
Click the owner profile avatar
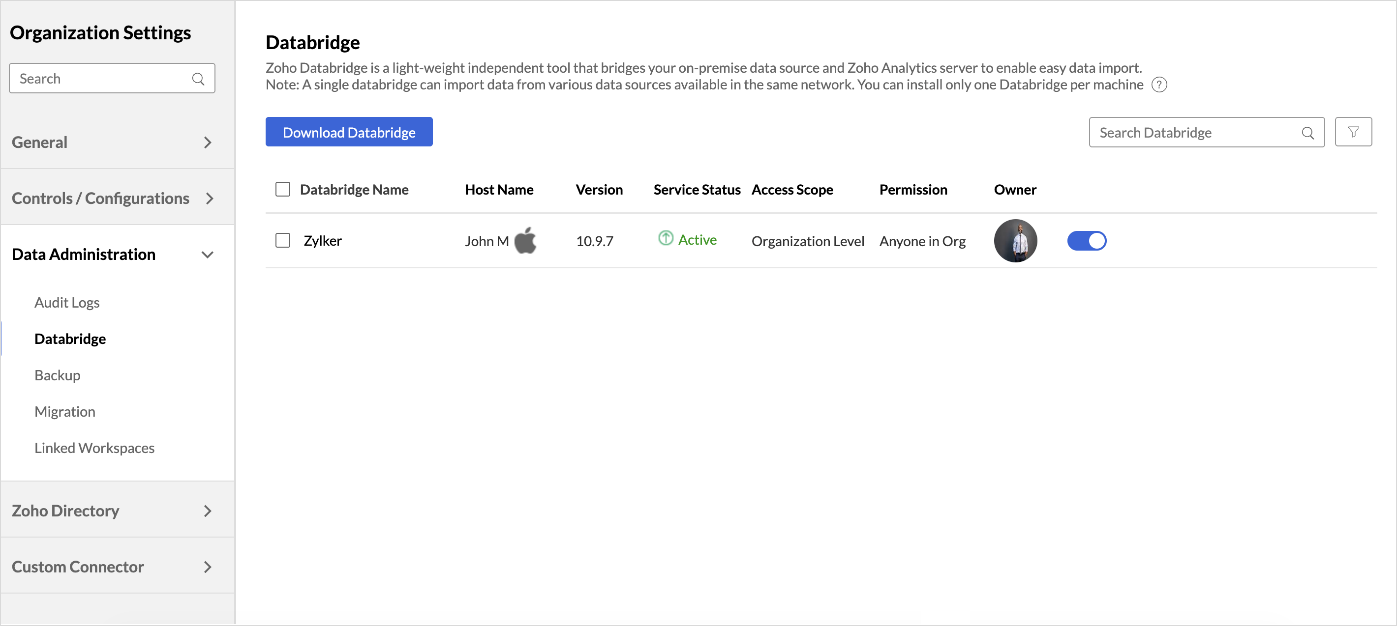click(x=1015, y=241)
